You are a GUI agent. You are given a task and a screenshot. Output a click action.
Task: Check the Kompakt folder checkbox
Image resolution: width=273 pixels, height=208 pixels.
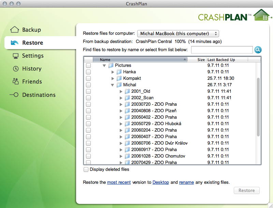(x=88, y=78)
